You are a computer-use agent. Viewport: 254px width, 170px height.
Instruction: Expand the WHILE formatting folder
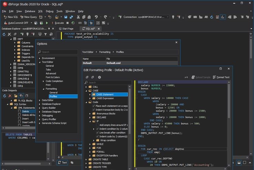90,144
